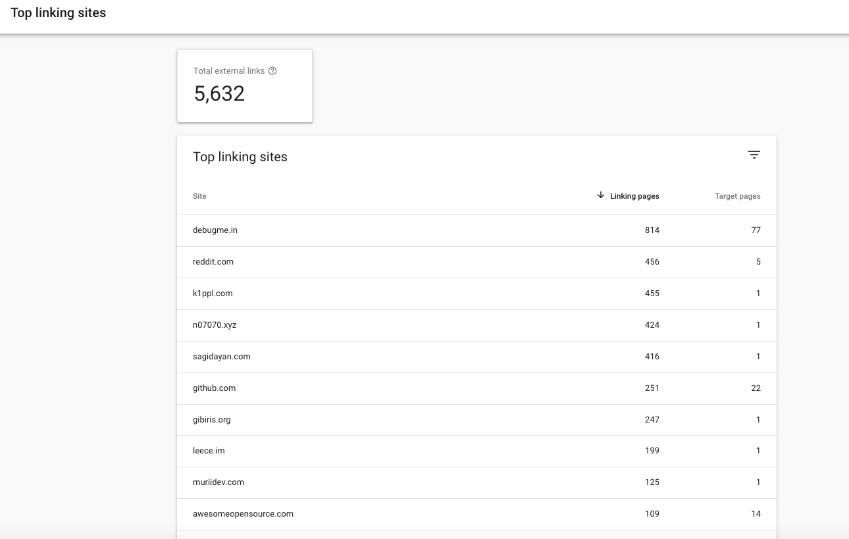Image resolution: width=849 pixels, height=539 pixels.
Task: Click the 814 linking pages value
Action: click(652, 230)
